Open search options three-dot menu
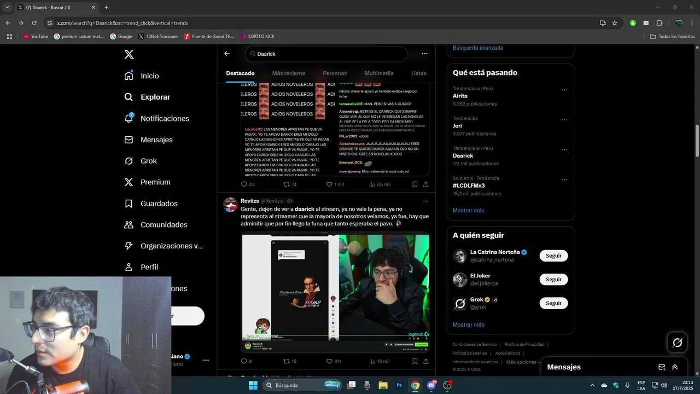The height and width of the screenshot is (394, 700). 424,54
